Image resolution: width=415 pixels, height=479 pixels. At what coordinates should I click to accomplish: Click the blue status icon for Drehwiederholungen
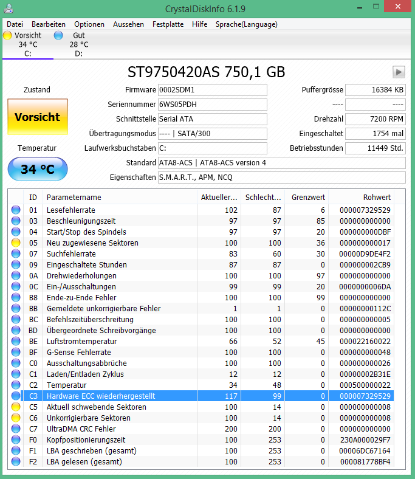[x=16, y=275]
